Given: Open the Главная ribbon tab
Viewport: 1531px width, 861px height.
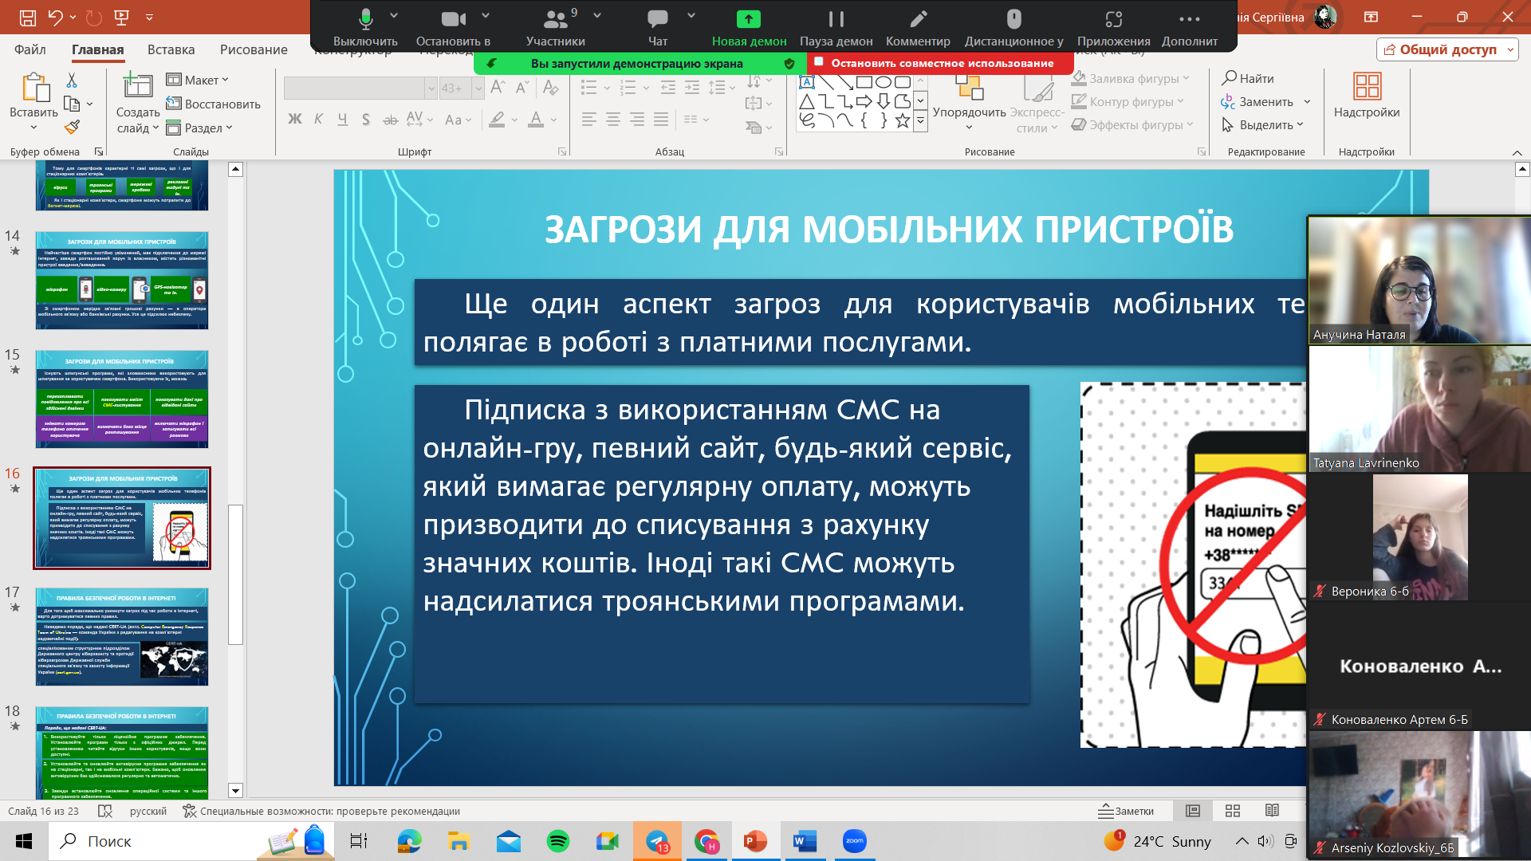Looking at the screenshot, I should tap(98, 49).
